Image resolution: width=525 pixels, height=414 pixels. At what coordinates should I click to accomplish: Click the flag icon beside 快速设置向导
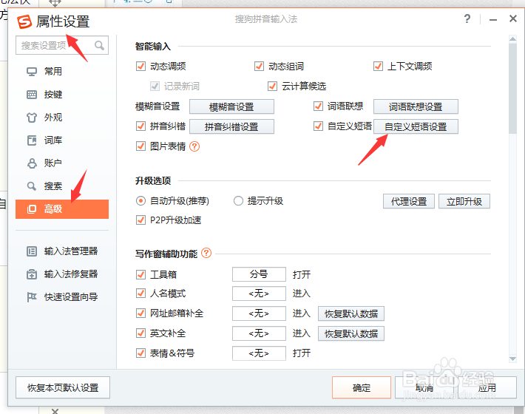pos(32,297)
